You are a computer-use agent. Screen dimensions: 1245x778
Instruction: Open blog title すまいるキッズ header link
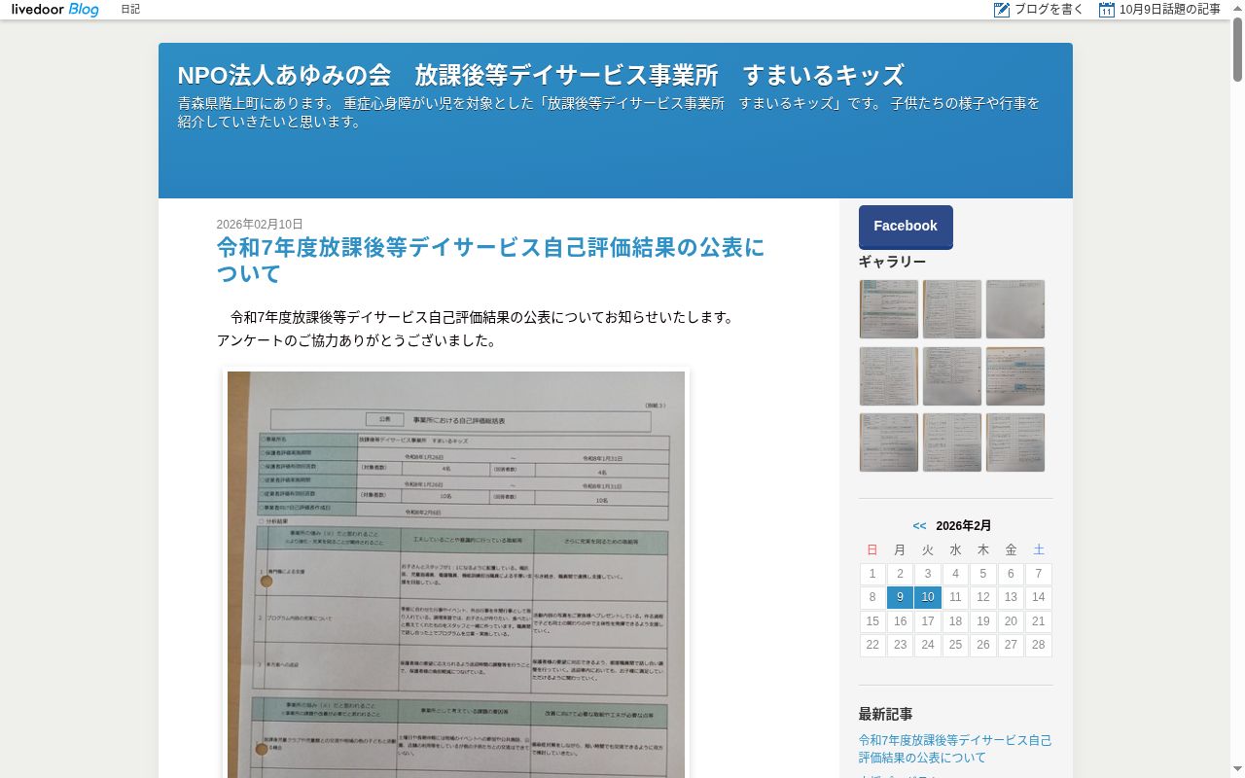click(541, 75)
